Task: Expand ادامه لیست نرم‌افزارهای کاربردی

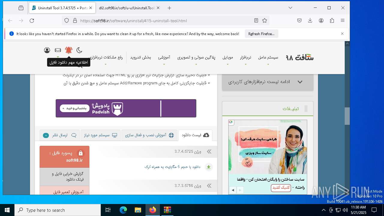Action: coord(268,82)
